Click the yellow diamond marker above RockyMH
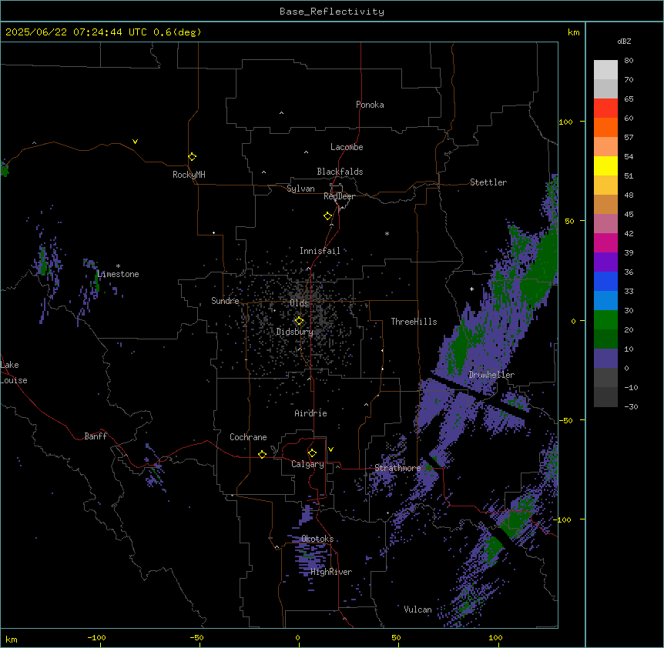The image size is (664, 648). (193, 157)
